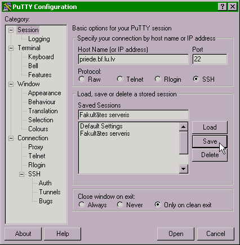Open the Selection category
240x245 pixels.
[x=41, y=120]
